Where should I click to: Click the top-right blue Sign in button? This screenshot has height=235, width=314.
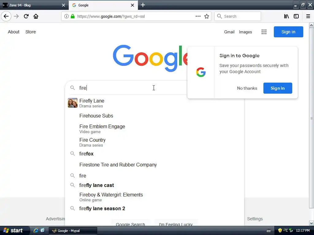coord(288,32)
